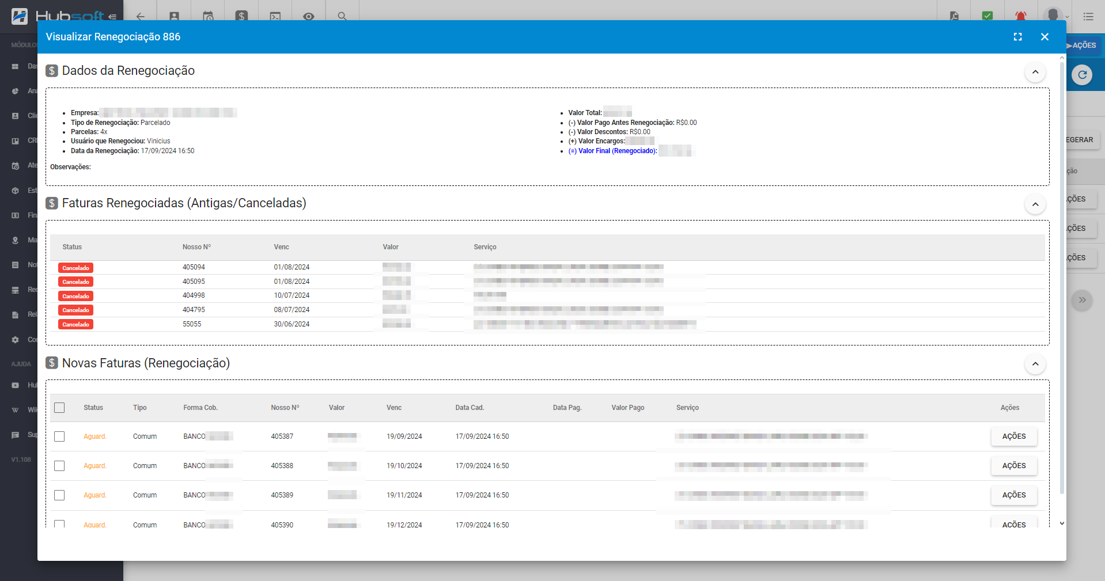This screenshot has height=581, width=1105.
Task: Click the Aguard. status of invoice 405387
Action: pyautogui.click(x=95, y=436)
